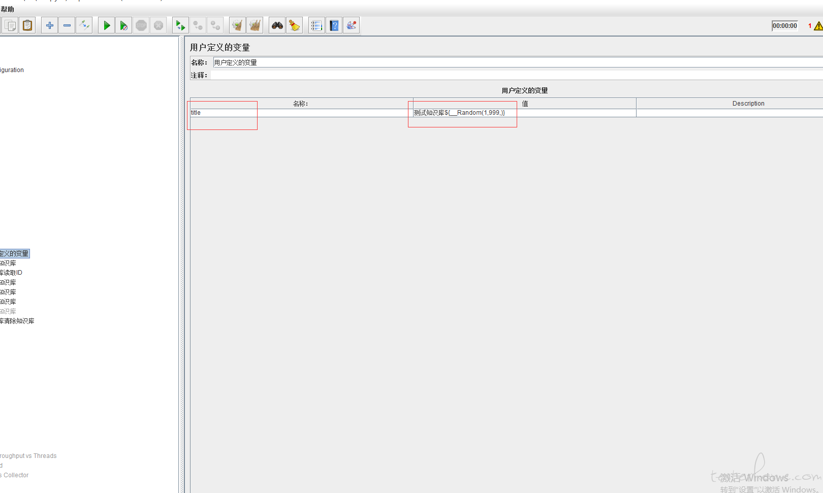
Task: Select the highlighted 定义的变量 tree node
Action: [x=14, y=253]
